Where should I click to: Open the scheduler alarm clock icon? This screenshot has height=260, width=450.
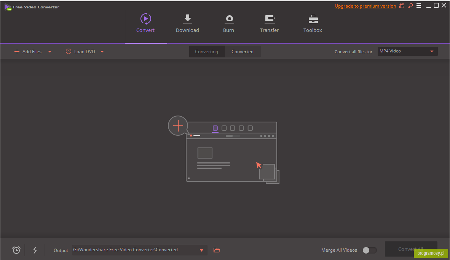pyautogui.click(x=16, y=250)
